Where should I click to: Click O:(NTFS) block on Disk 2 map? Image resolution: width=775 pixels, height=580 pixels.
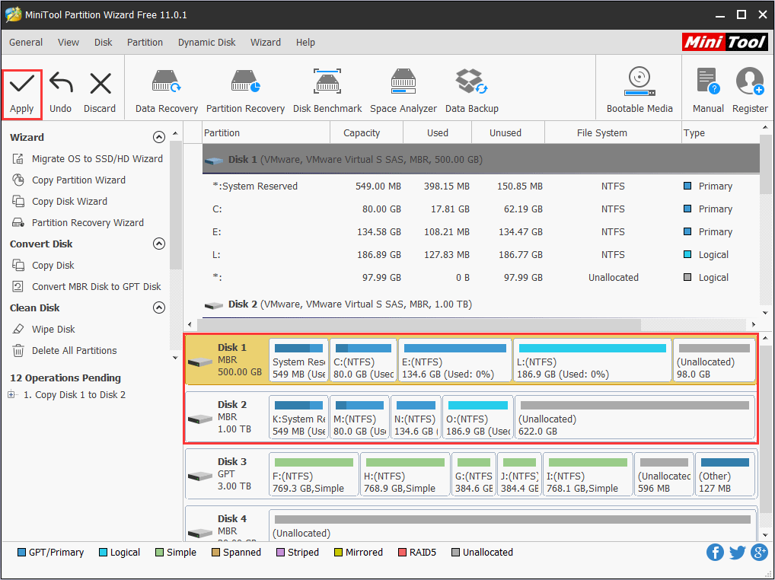point(477,417)
